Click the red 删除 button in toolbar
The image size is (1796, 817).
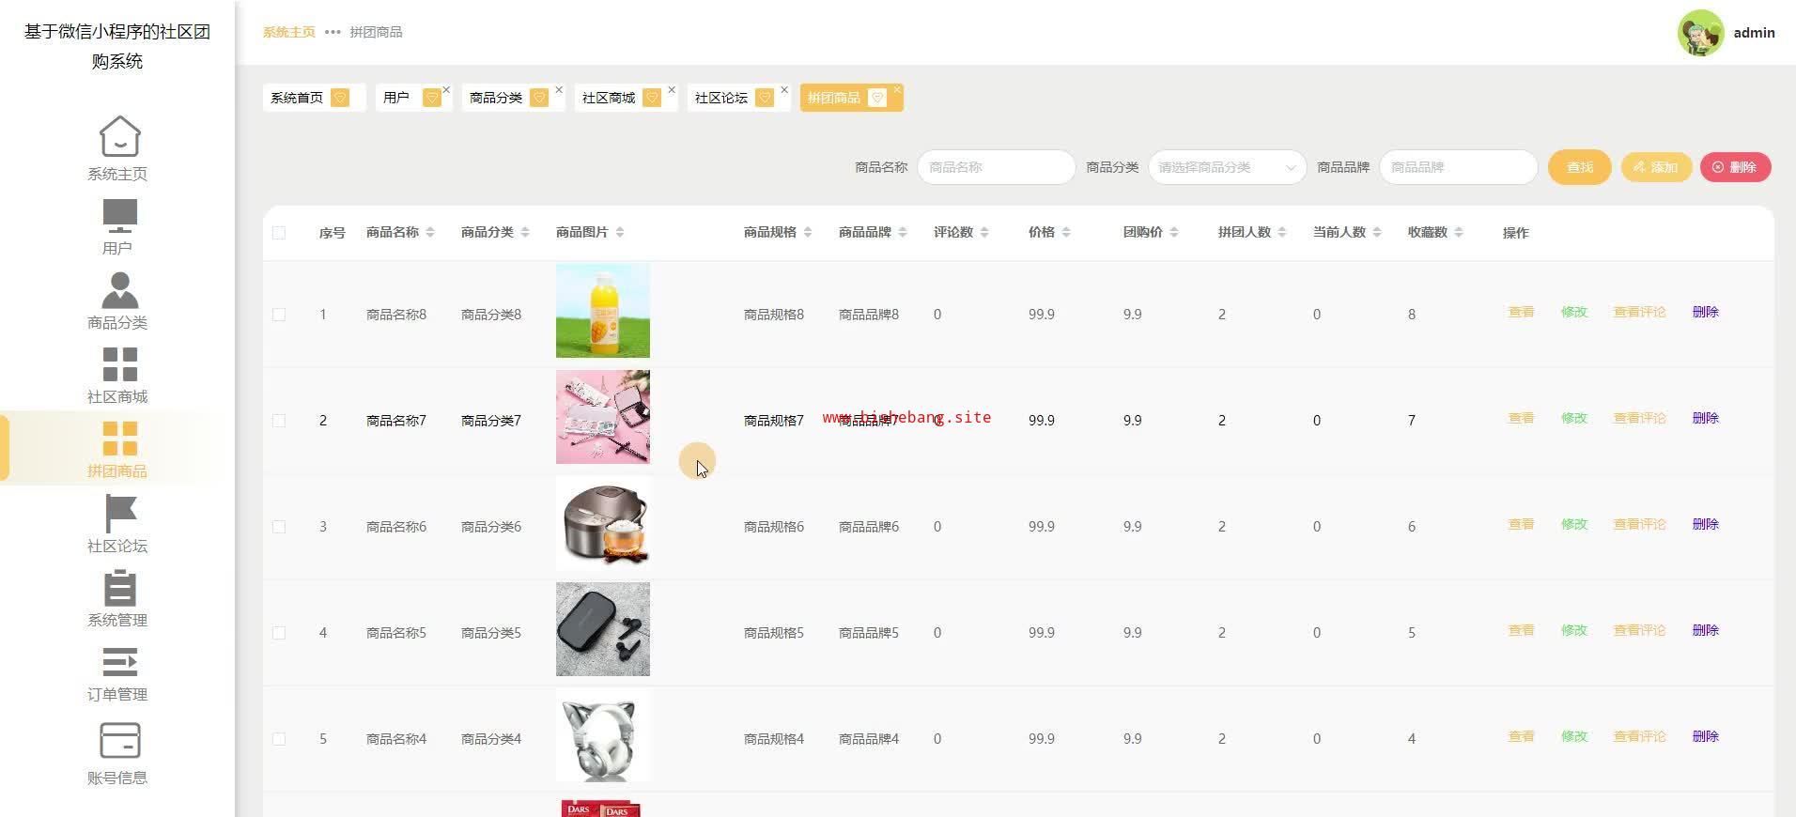1734,167
